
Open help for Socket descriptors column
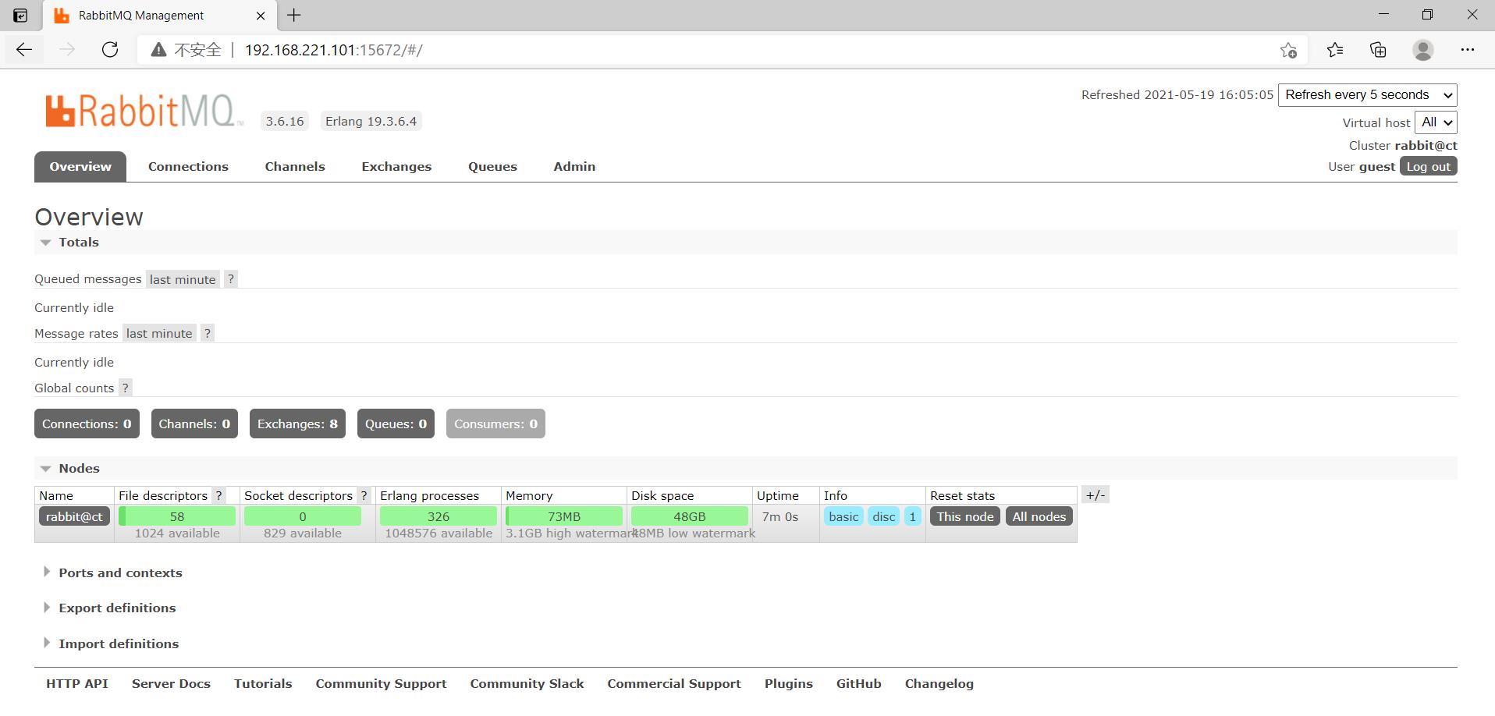364,495
